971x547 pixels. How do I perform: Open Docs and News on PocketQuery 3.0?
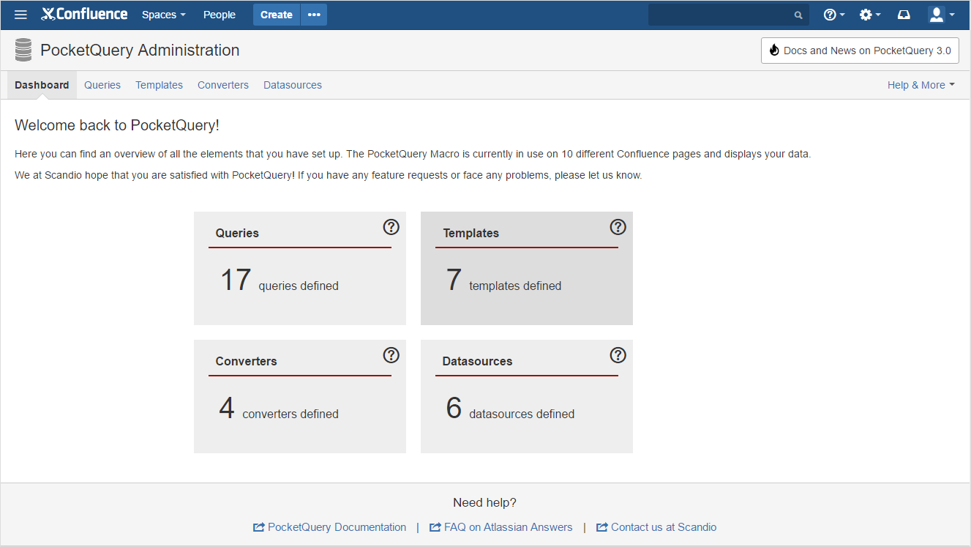(x=860, y=51)
